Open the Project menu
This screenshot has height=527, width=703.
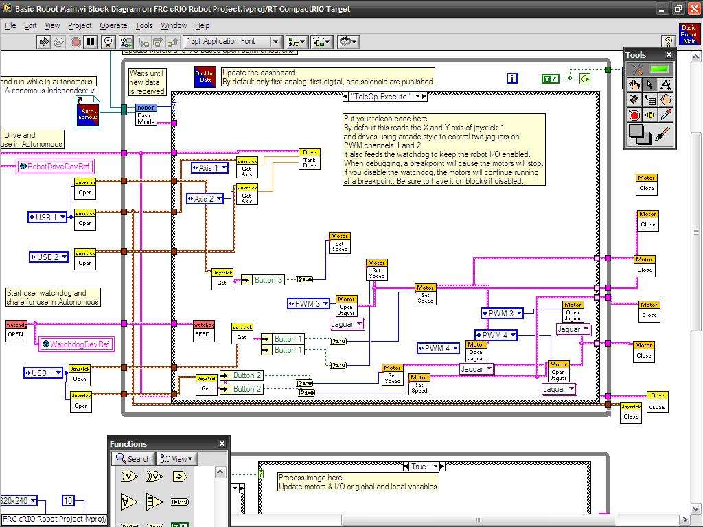click(x=80, y=25)
